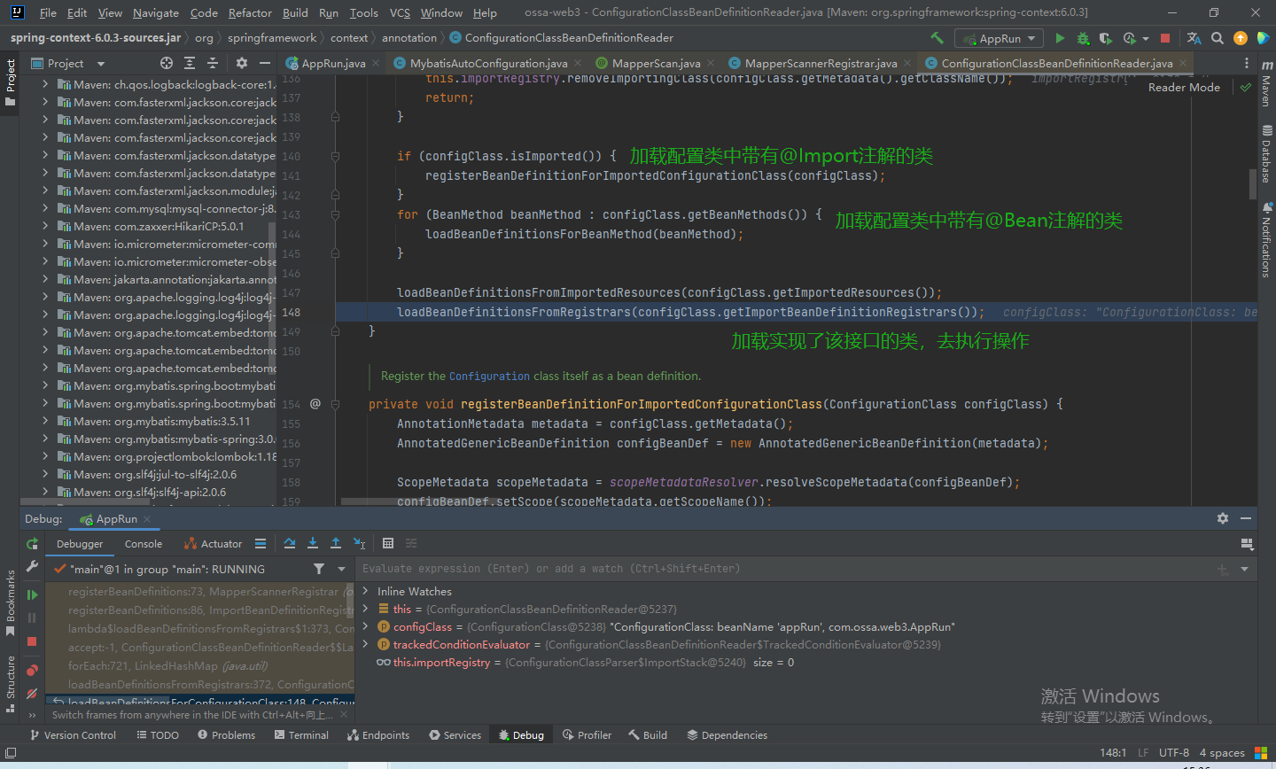Open AppRun run configuration dropdown
The image size is (1276, 769).
1000,38
